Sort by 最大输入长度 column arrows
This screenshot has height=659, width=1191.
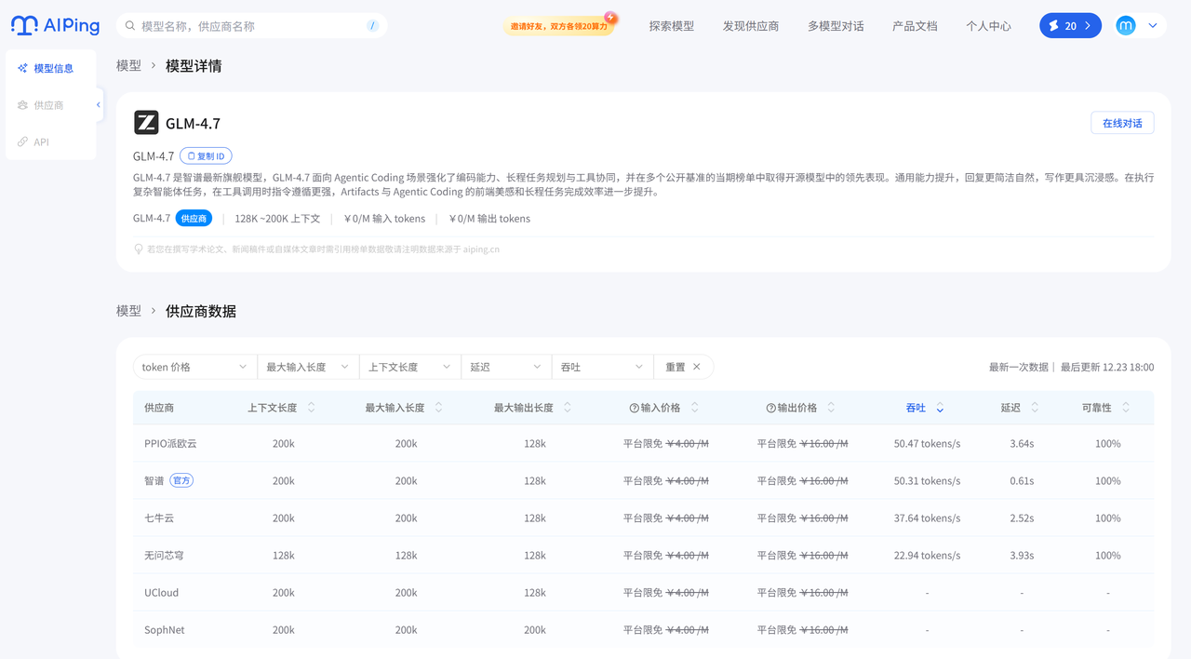coord(438,408)
